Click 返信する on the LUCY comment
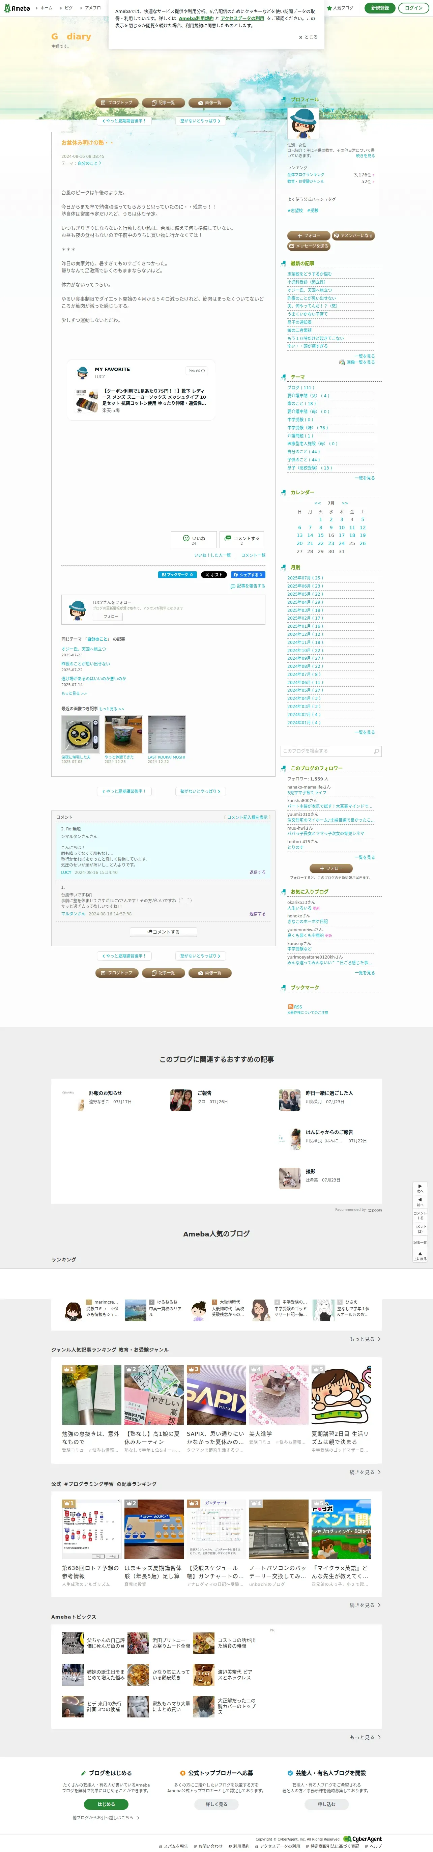Viewport: 433px width, 1852px height. tap(258, 872)
